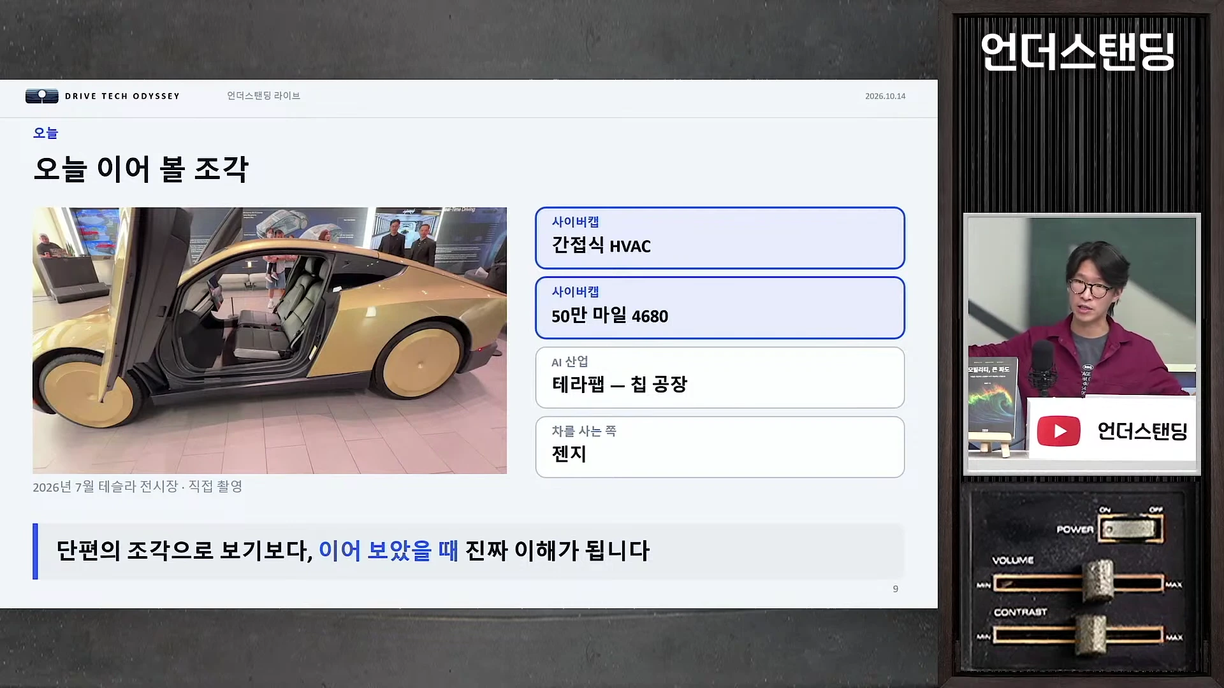Viewport: 1224px width, 688px height.
Task: Click the large 언더스탠딩 title at top right
Action: 1077,52
